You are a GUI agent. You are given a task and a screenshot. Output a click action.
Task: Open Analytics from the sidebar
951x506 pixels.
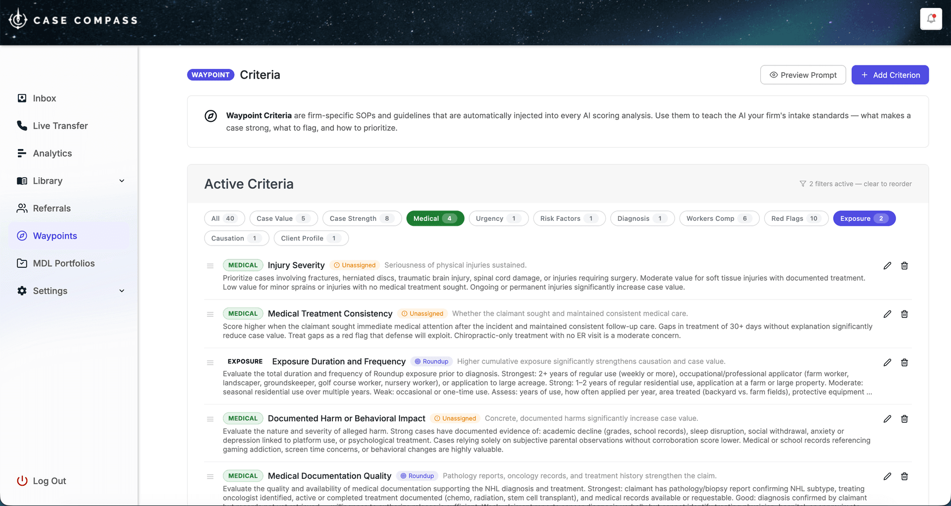tap(52, 153)
